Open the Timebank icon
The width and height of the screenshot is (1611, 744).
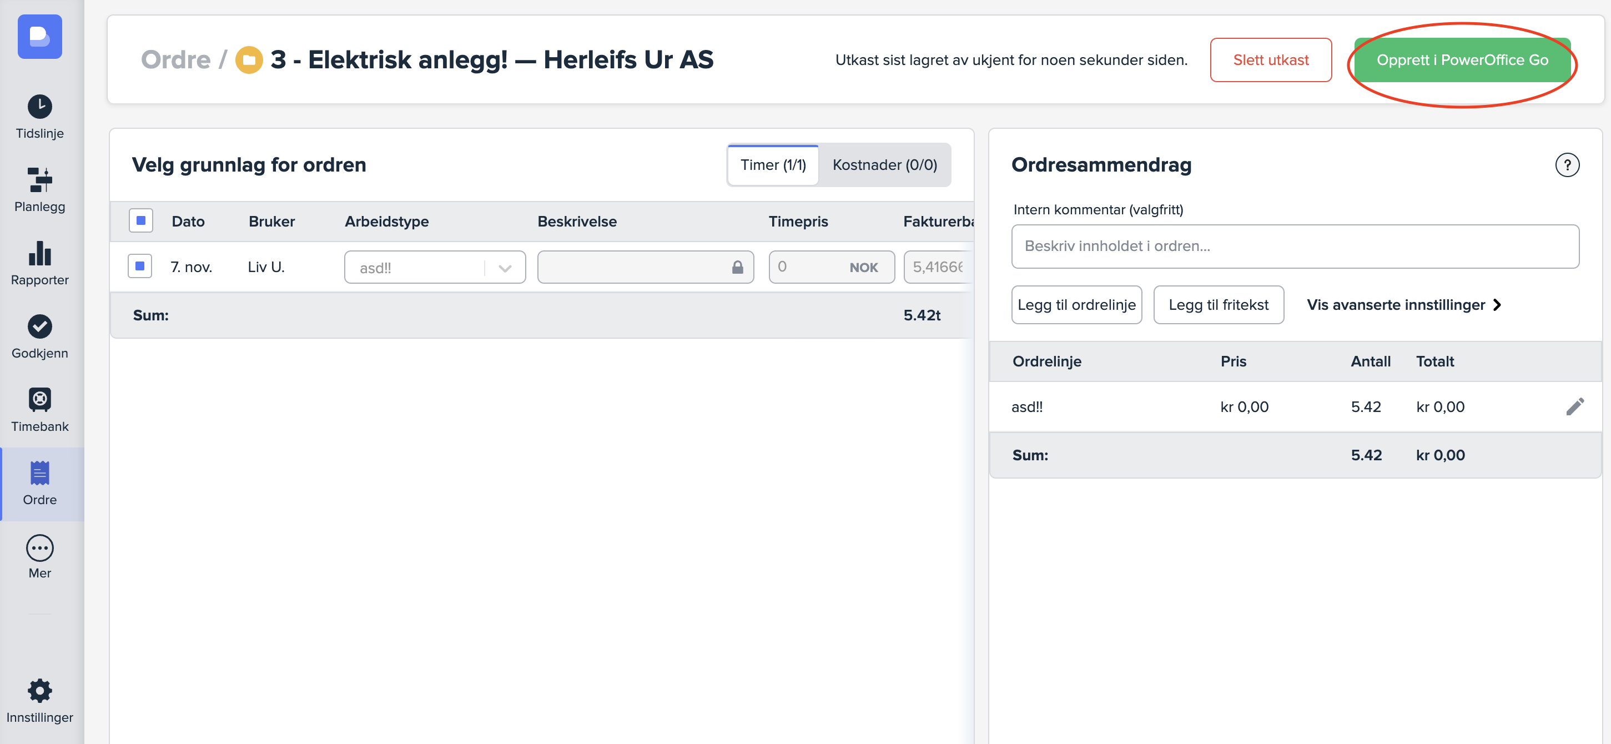click(x=39, y=399)
